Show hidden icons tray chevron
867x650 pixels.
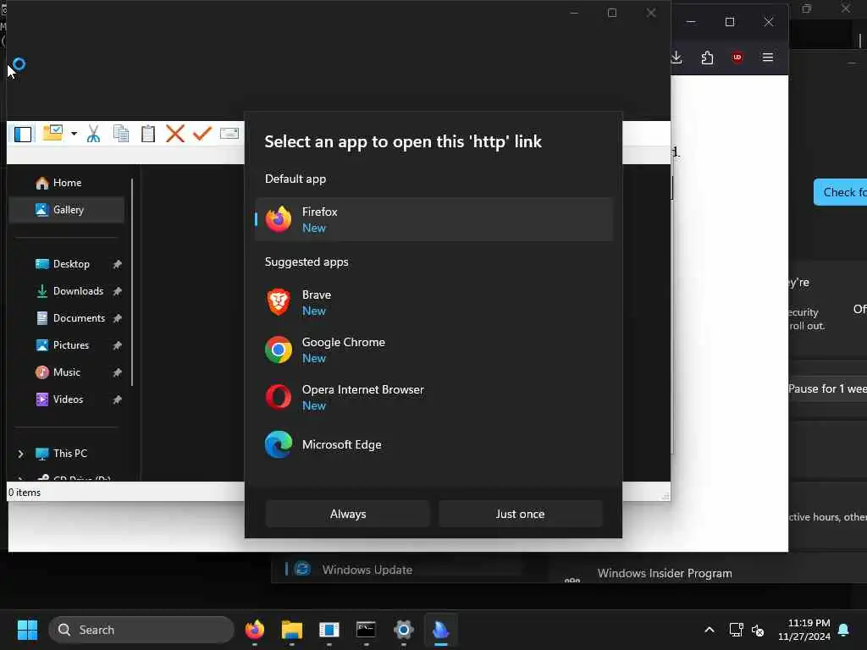(710, 630)
